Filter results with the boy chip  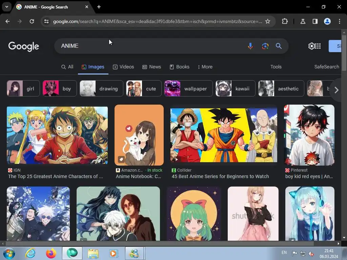[60, 88]
